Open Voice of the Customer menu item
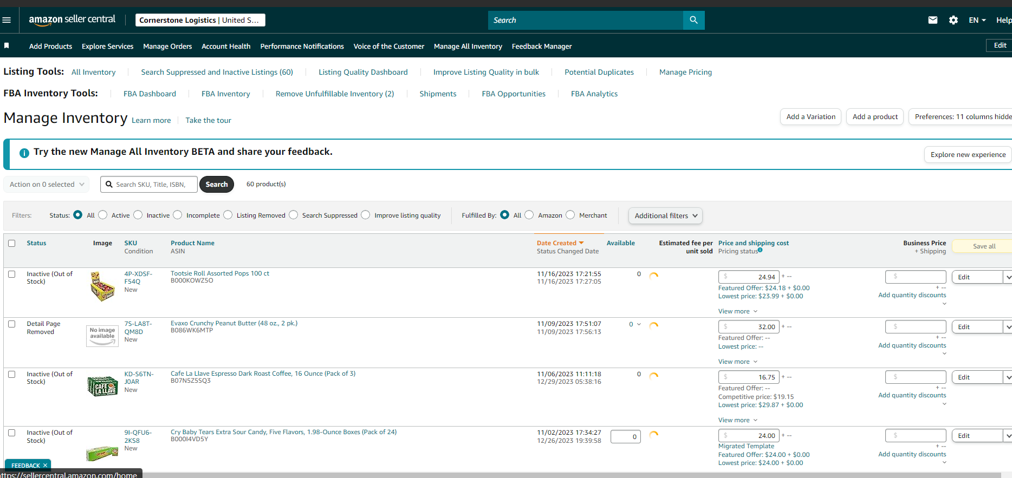 (x=389, y=47)
